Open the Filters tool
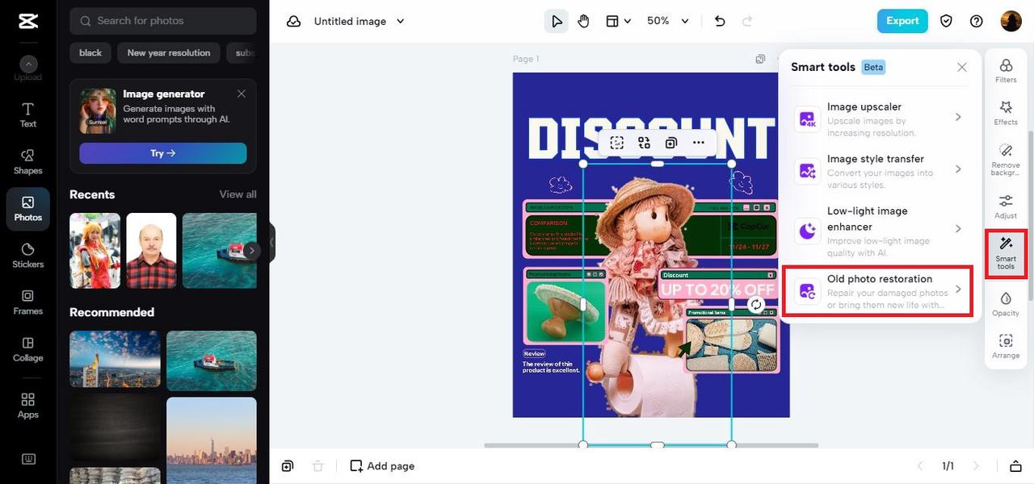Screen dimensions: 1034x484 click(1006, 70)
